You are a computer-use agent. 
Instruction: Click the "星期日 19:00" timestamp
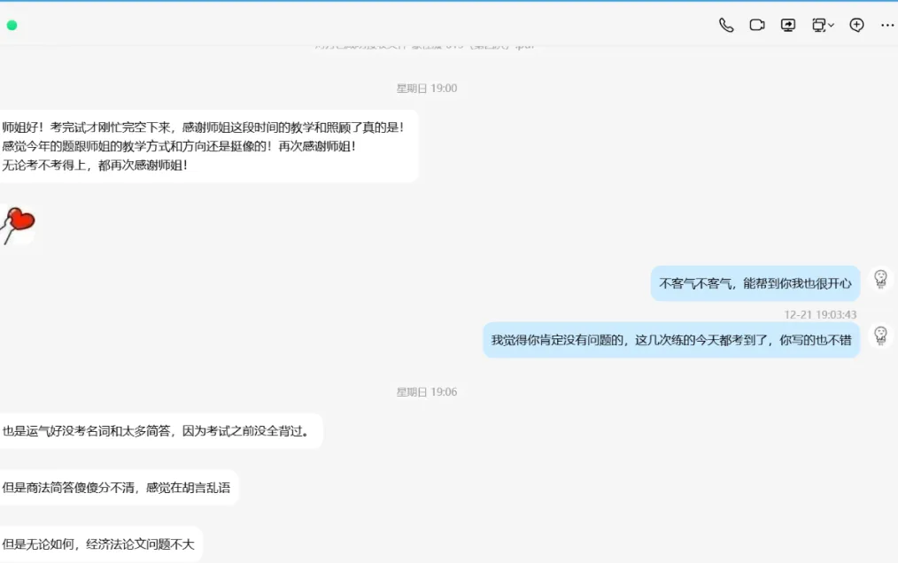(427, 89)
